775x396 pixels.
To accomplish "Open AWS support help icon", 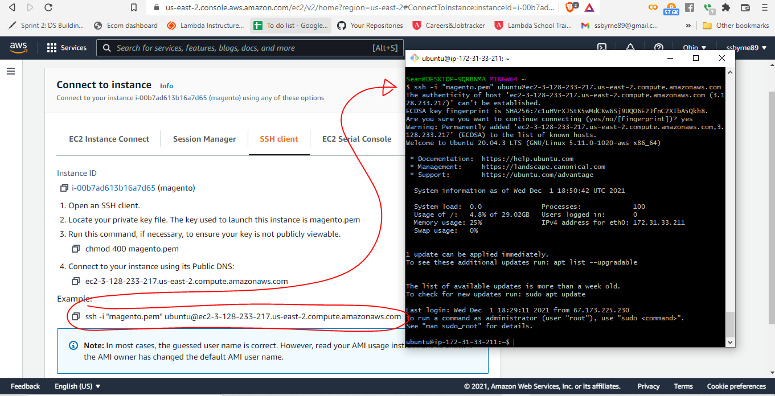I will point(659,48).
